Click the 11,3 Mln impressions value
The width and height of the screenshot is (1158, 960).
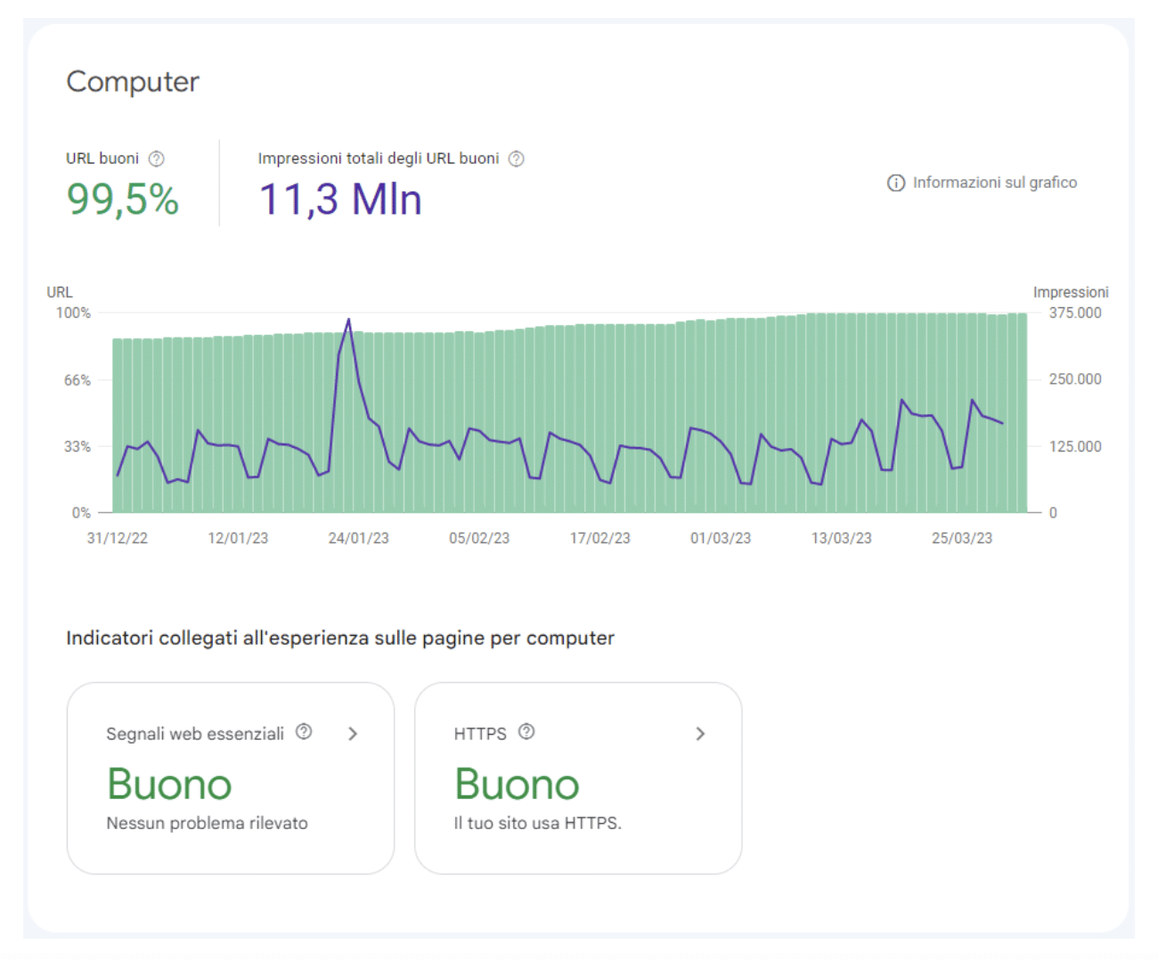coord(339,199)
